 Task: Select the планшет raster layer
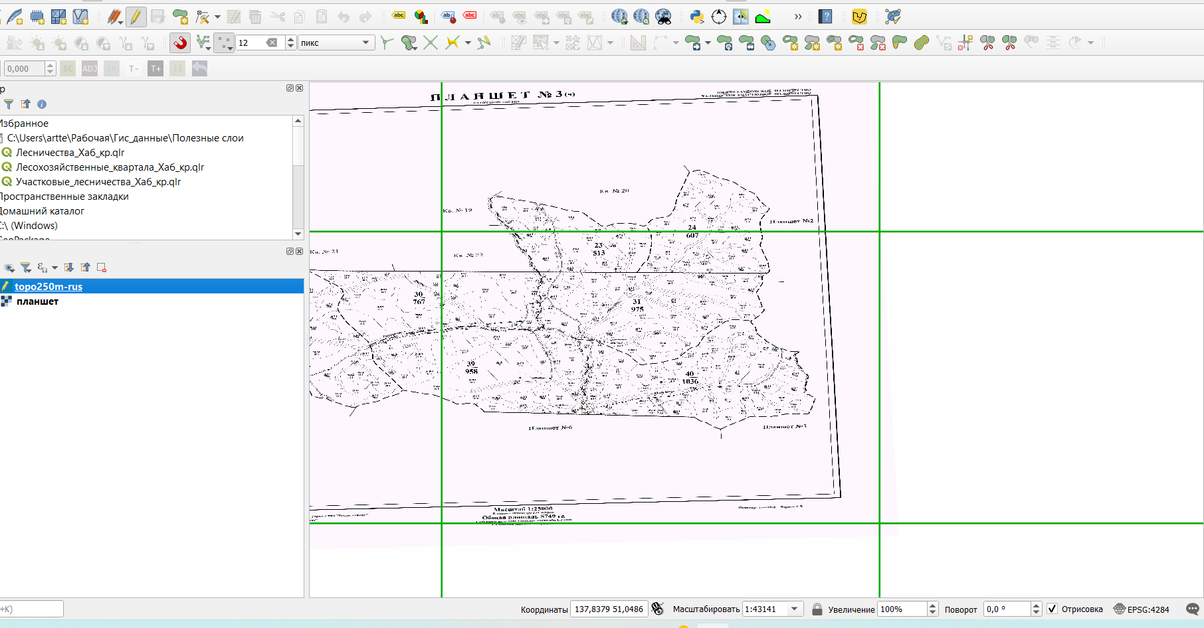click(37, 301)
